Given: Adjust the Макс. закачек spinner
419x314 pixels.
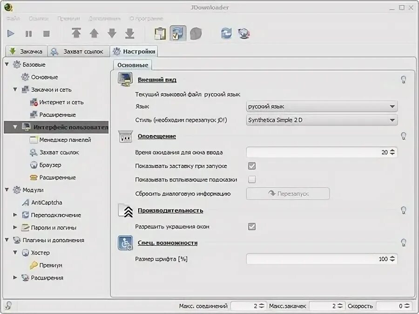Looking at the screenshot, I should pos(340,306).
